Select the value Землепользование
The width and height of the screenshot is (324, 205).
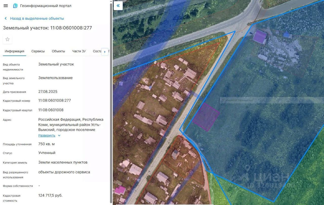point(55,78)
